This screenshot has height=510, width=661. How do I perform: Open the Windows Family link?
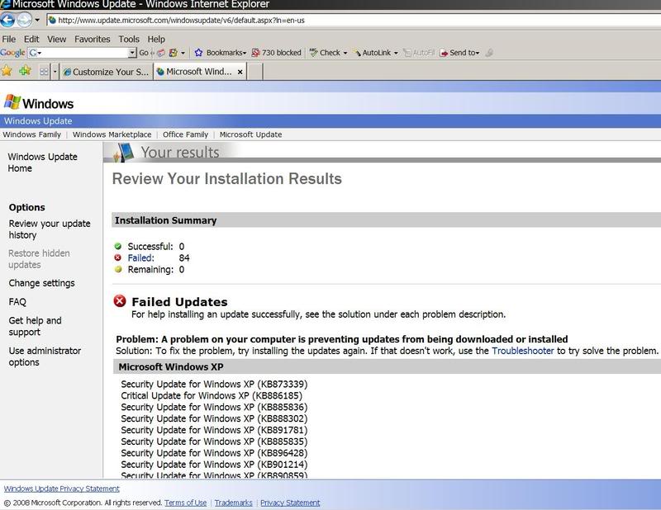pos(32,135)
